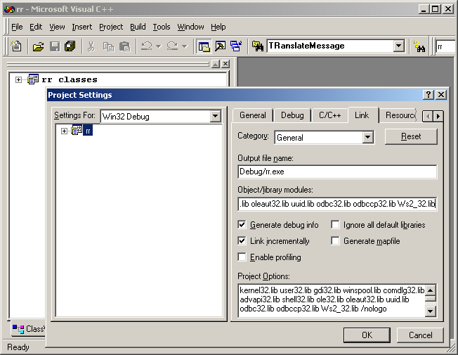This screenshot has width=458, height=355.
Task: Click the rr project icon in Settings tree
Action: 77,130
